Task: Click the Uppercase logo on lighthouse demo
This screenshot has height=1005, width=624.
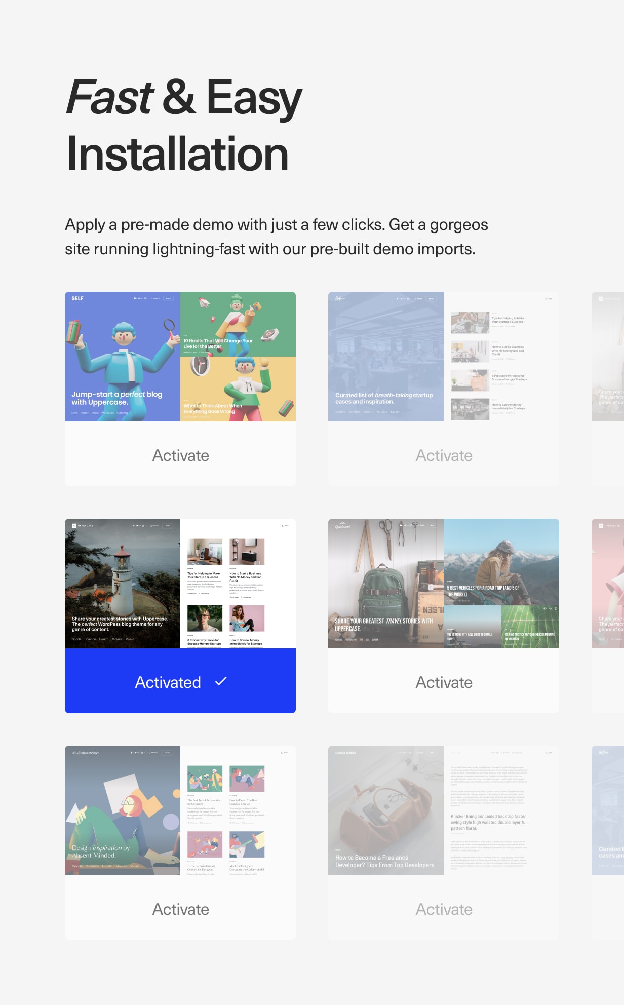Action: [83, 526]
